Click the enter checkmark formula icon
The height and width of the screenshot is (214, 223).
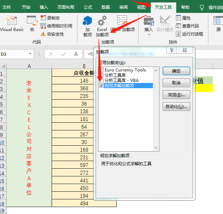point(64,54)
